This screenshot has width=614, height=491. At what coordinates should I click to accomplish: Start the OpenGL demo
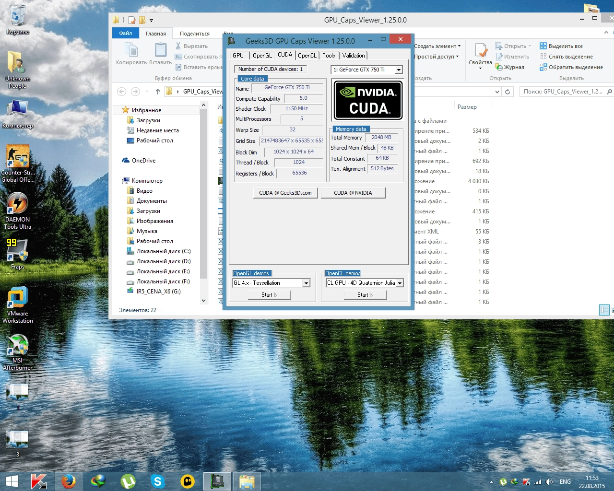click(x=269, y=295)
